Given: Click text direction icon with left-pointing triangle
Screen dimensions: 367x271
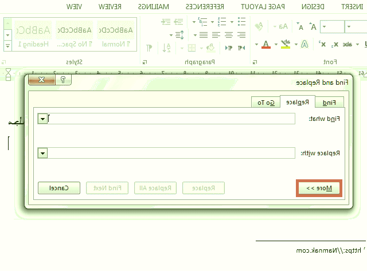Looking at the screenshot, I should (241, 48).
